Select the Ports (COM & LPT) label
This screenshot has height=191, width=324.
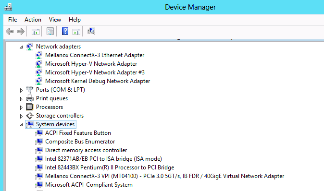(61, 90)
